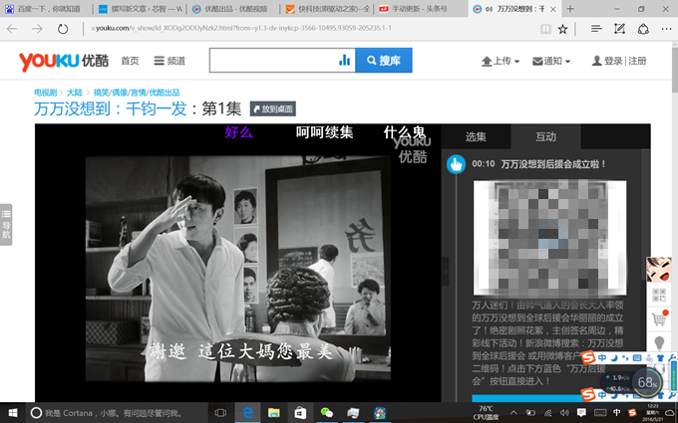The width and height of the screenshot is (678, 423).
Task: Click the network status tray icon
Action: coord(547,413)
